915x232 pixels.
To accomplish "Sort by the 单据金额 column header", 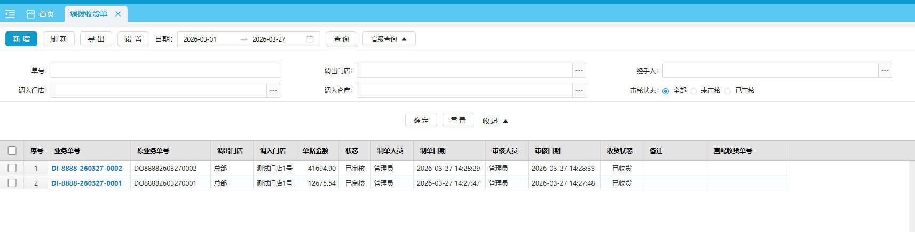I will coord(315,151).
